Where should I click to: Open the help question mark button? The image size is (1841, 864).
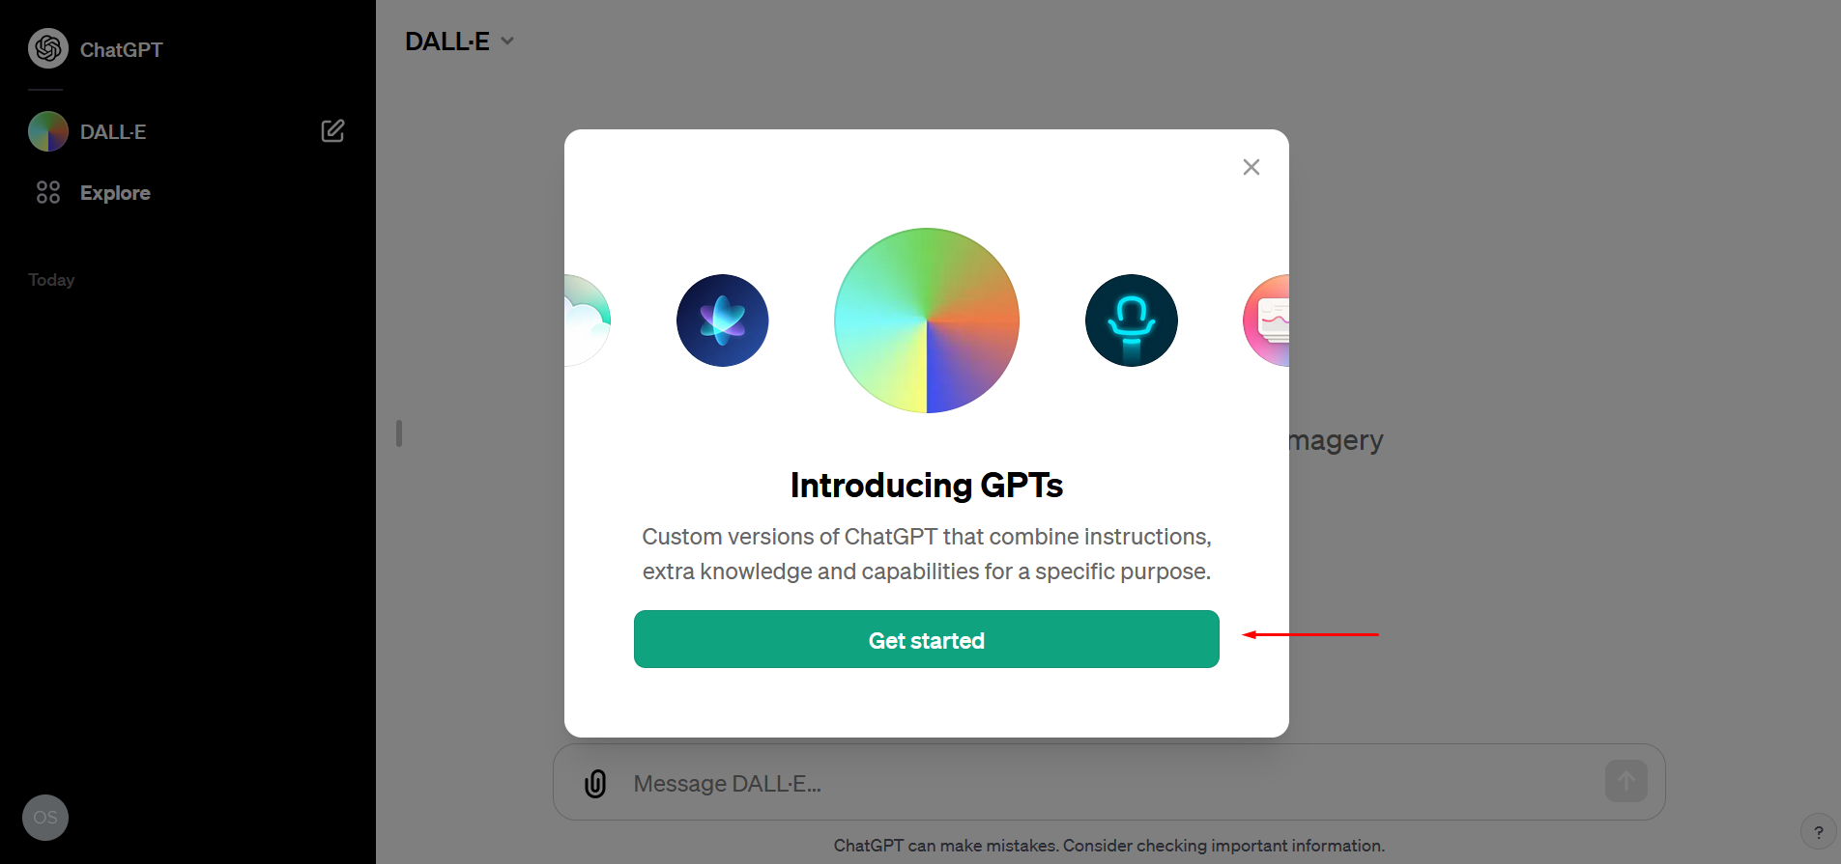click(1819, 831)
